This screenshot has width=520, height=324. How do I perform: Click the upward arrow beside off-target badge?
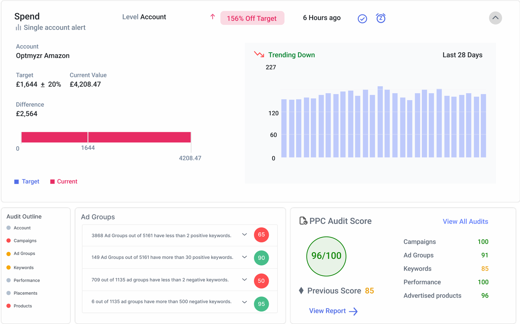(x=213, y=17)
